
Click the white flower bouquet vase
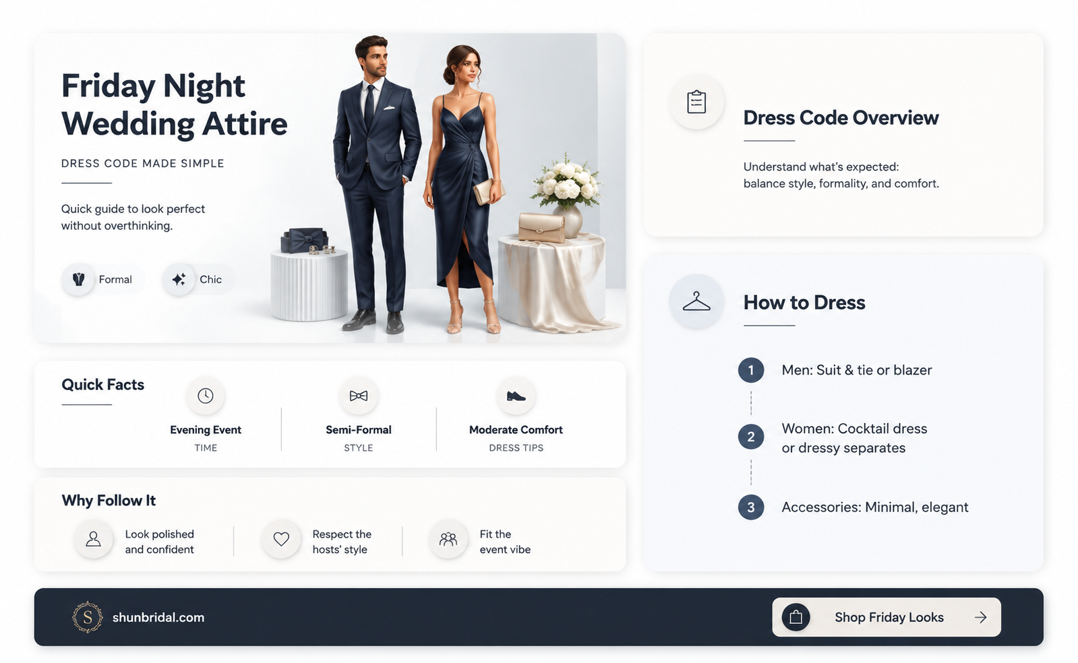coord(566,195)
